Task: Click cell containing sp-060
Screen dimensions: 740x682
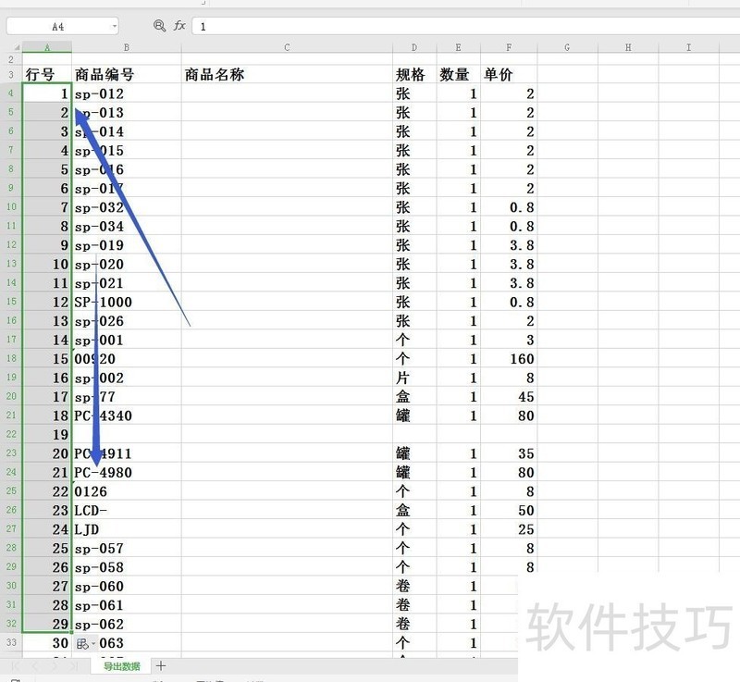Action: 127,586
